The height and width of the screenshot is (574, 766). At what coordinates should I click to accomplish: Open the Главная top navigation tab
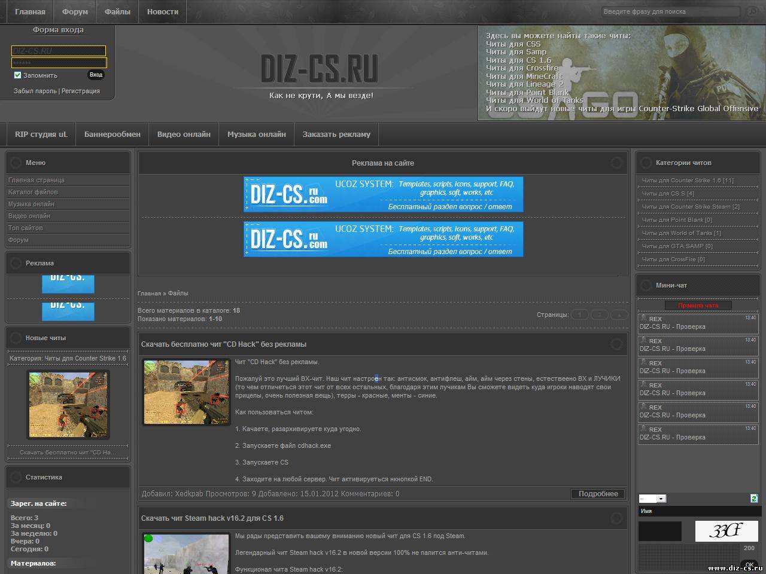pyautogui.click(x=30, y=11)
